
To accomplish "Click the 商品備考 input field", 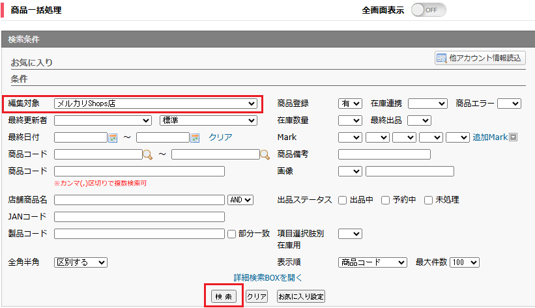I will 384,154.
